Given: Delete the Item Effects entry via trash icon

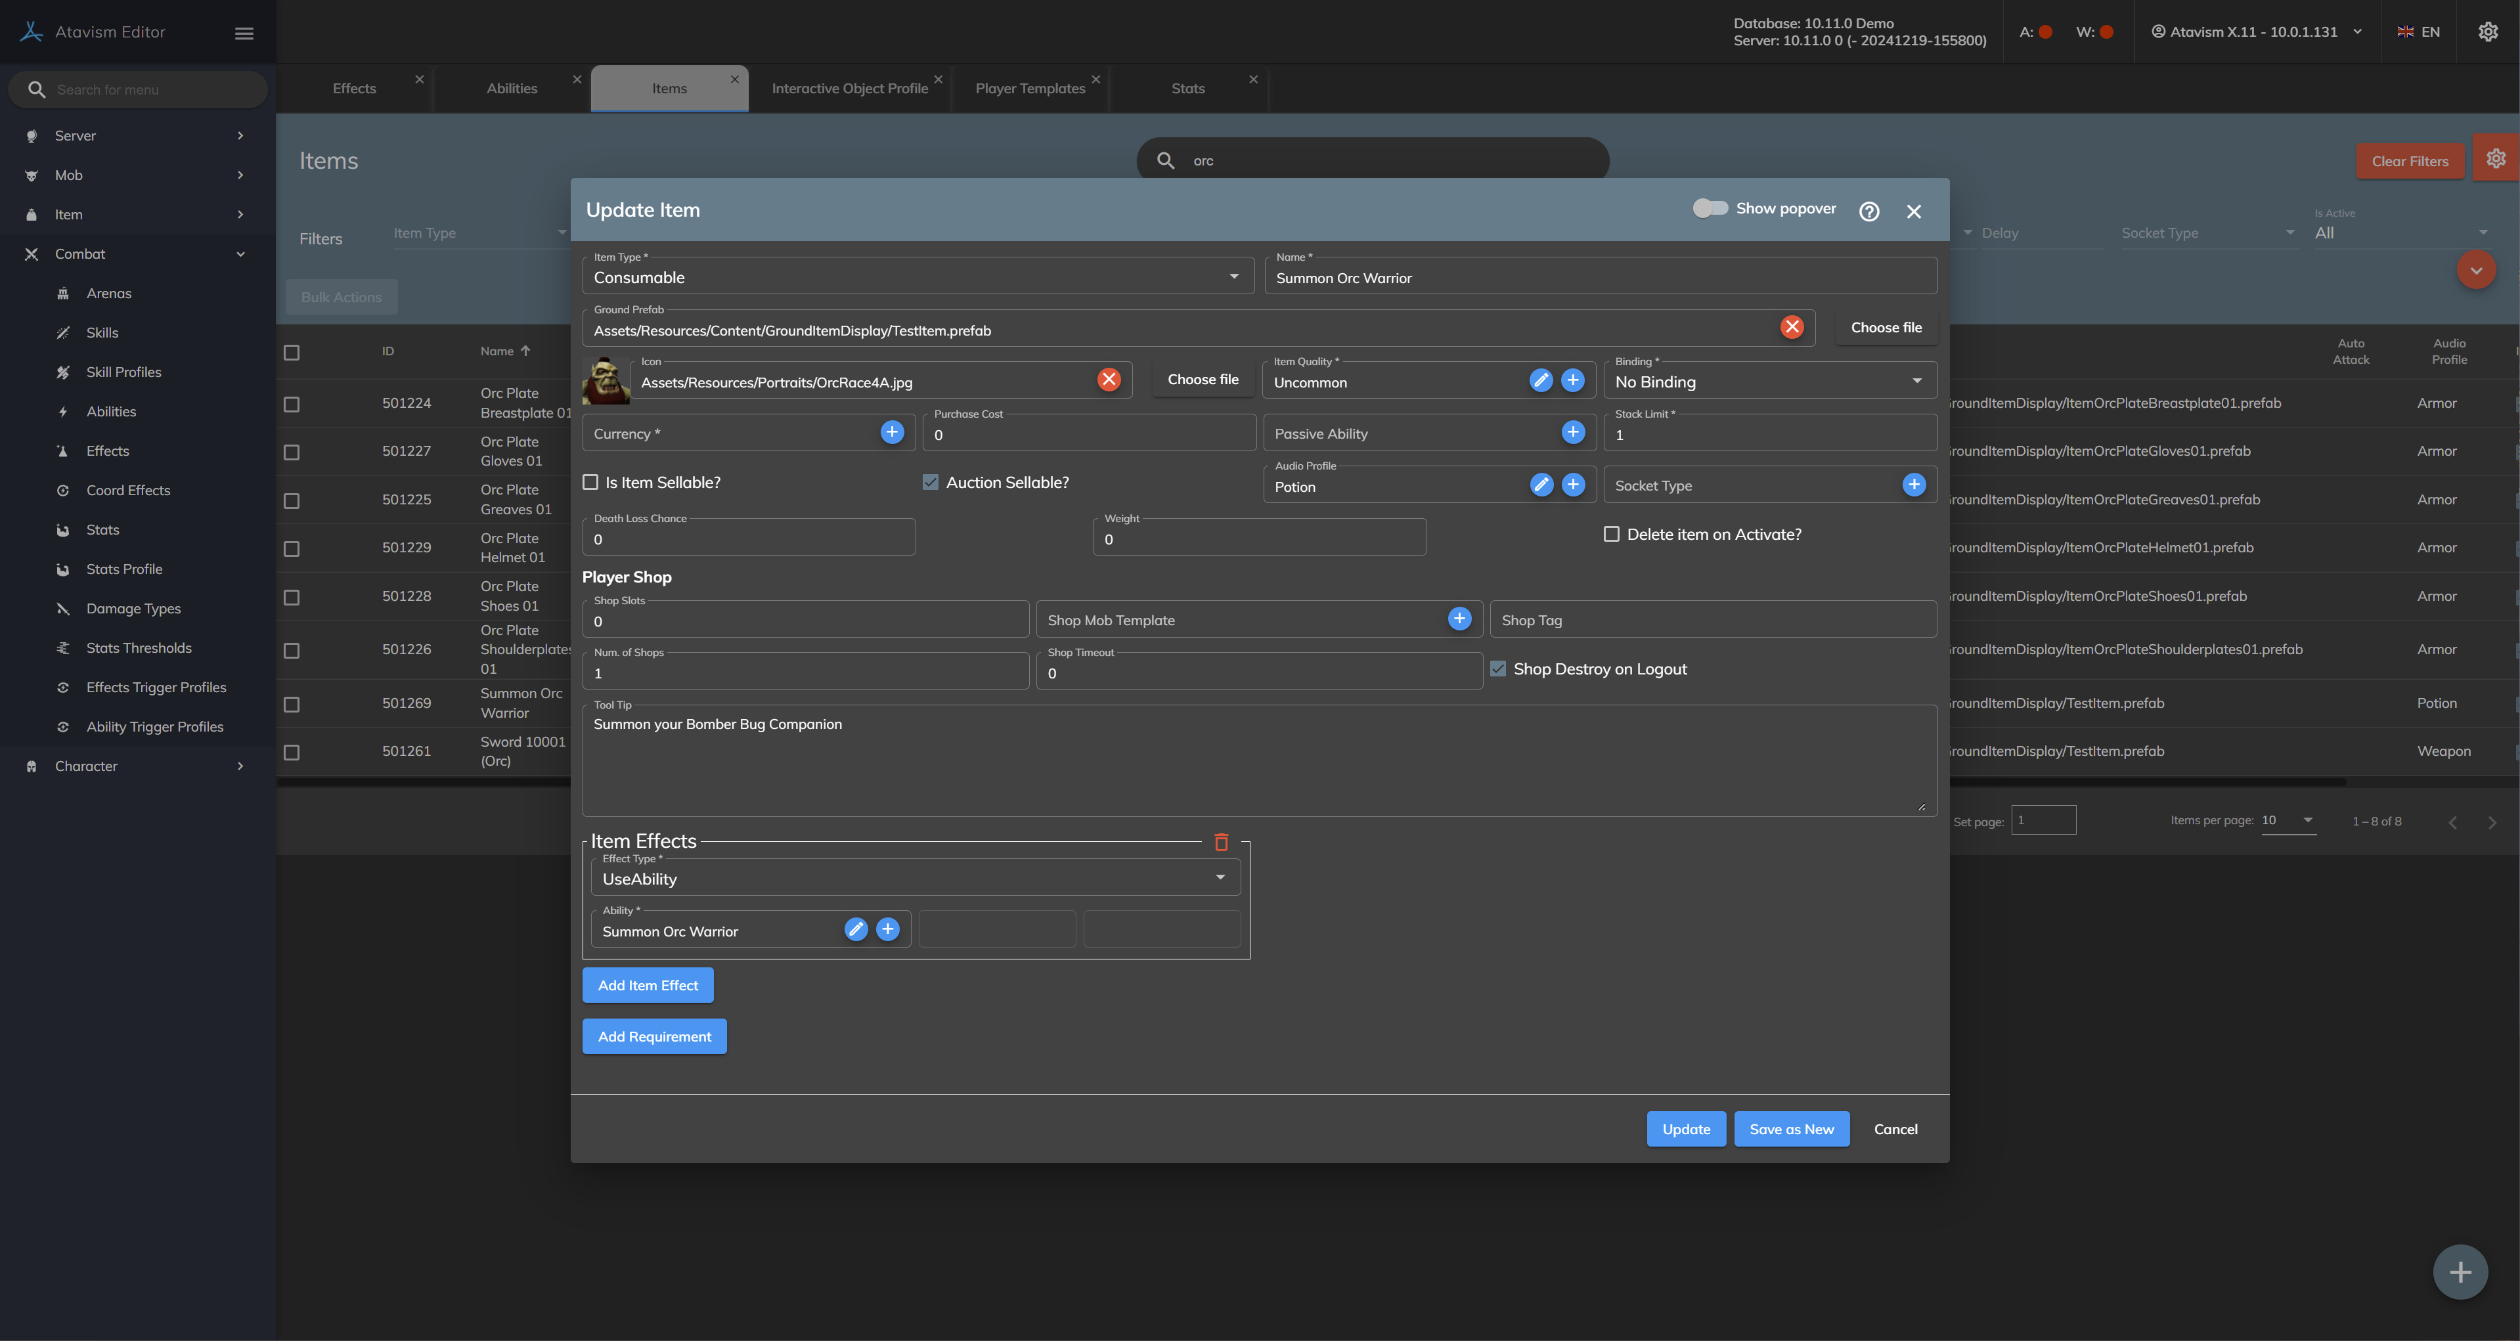Looking at the screenshot, I should (1221, 842).
